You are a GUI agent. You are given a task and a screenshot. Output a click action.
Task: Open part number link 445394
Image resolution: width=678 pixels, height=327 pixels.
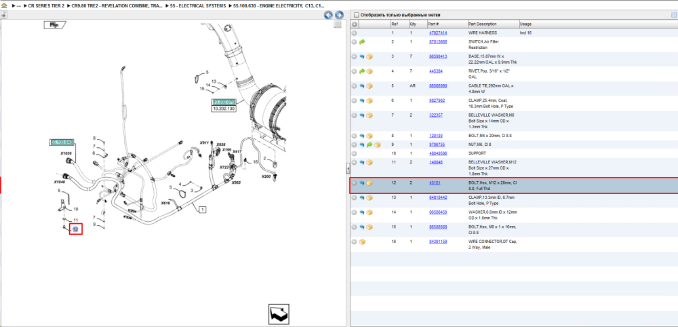pyautogui.click(x=436, y=71)
